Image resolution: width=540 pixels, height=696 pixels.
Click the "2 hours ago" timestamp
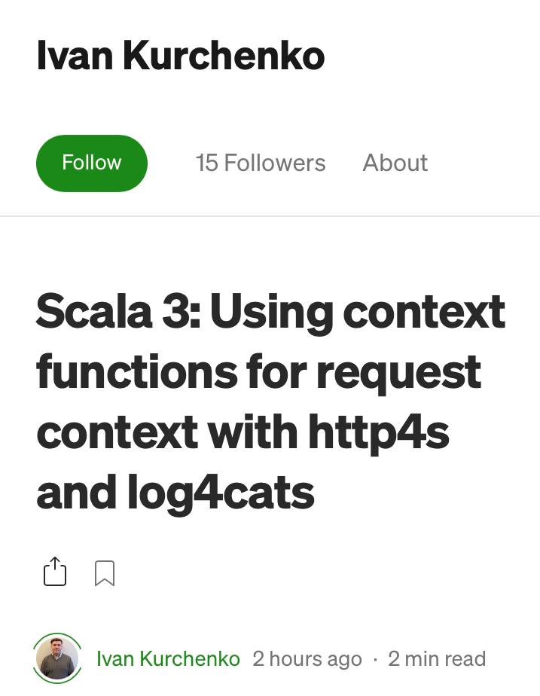[307, 659]
